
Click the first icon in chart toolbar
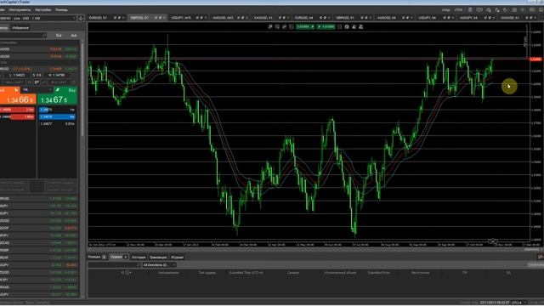270,26
